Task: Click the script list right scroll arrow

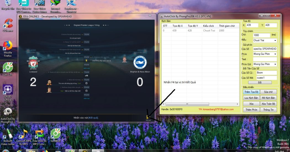Action: click(237, 104)
